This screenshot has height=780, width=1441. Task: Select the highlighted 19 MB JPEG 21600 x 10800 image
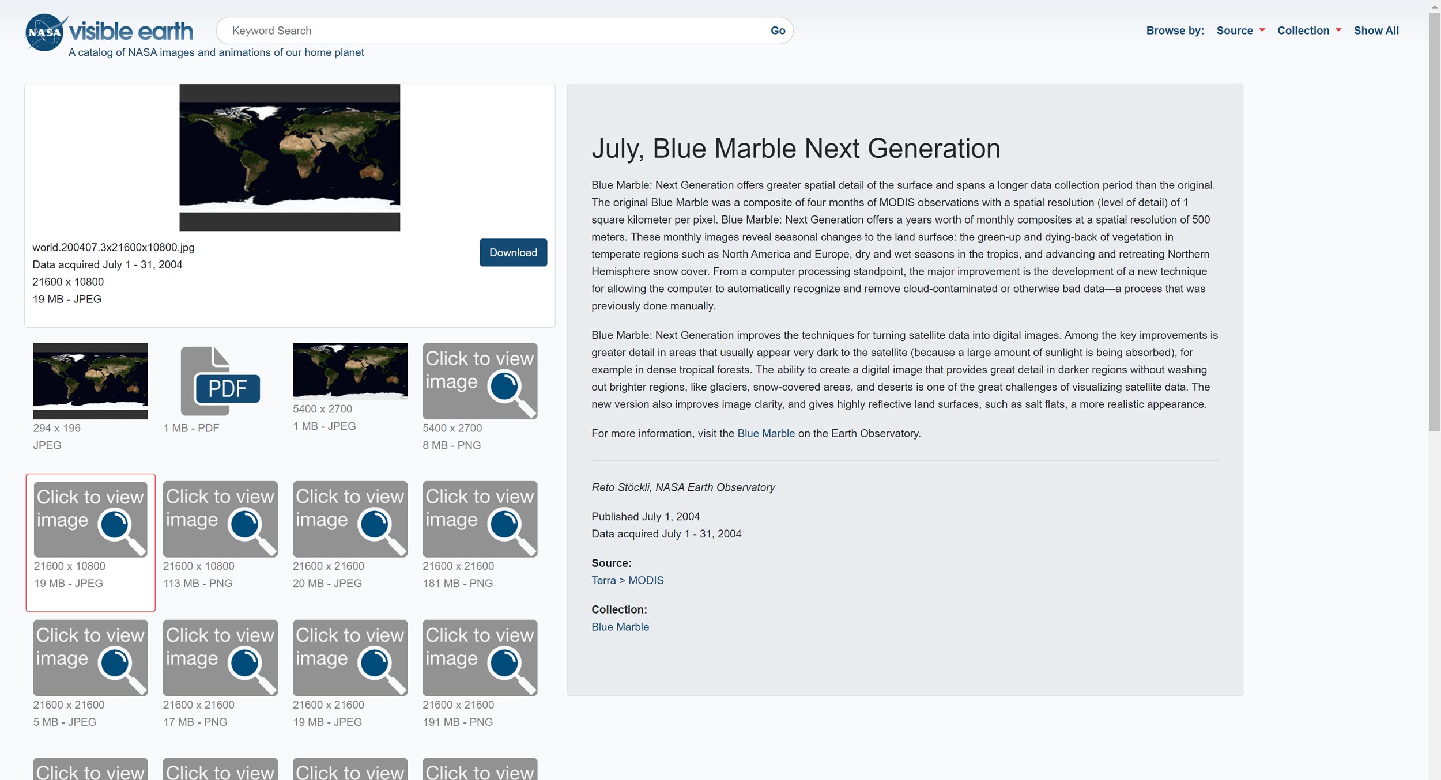click(x=90, y=519)
